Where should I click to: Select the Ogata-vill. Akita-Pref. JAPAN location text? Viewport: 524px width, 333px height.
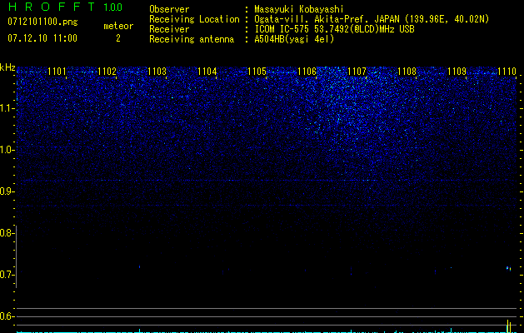coord(372,19)
